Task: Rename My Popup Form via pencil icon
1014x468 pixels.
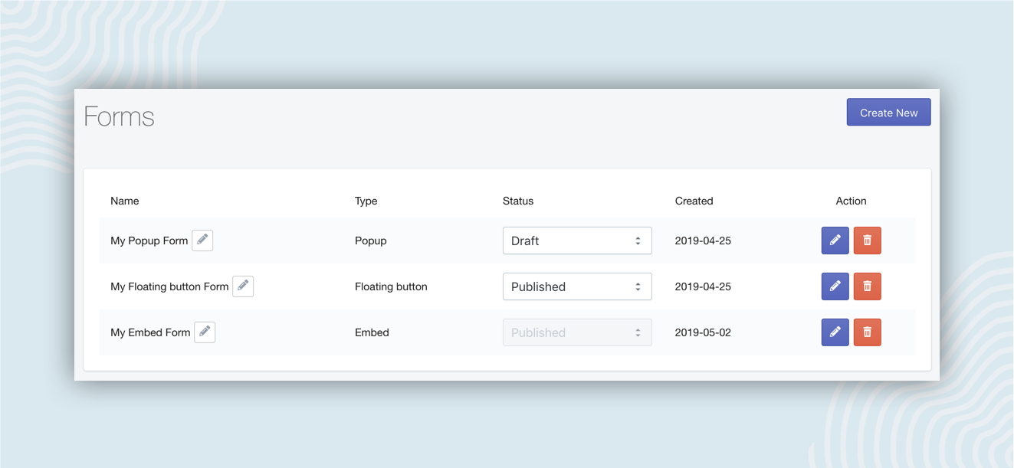Action: pyautogui.click(x=202, y=240)
